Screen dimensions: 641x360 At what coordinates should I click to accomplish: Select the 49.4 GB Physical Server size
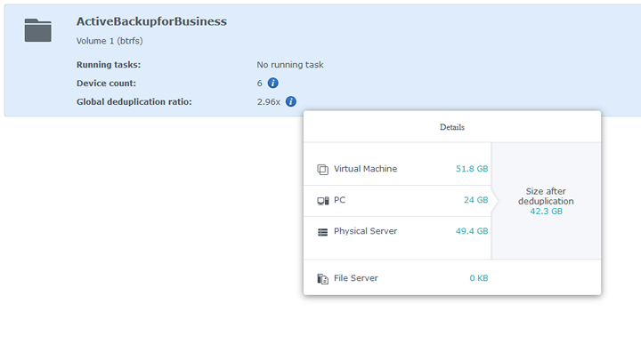pyautogui.click(x=471, y=231)
